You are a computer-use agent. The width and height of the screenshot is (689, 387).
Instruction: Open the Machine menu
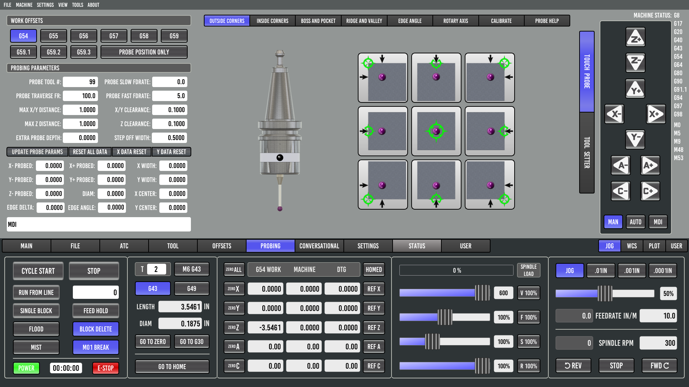pyautogui.click(x=24, y=5)
